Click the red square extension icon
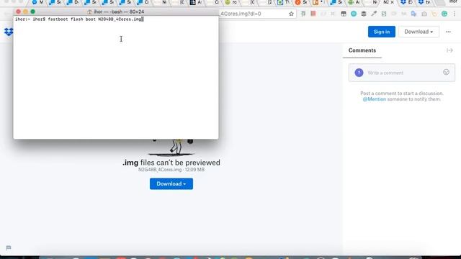 pos(313,14)
